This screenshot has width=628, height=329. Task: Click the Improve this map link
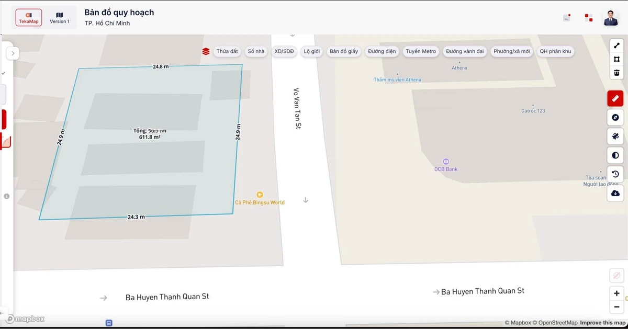(603, 323)
